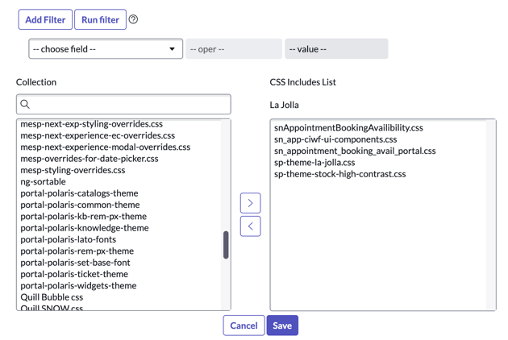Click the Run filter button

click(101, 19)
